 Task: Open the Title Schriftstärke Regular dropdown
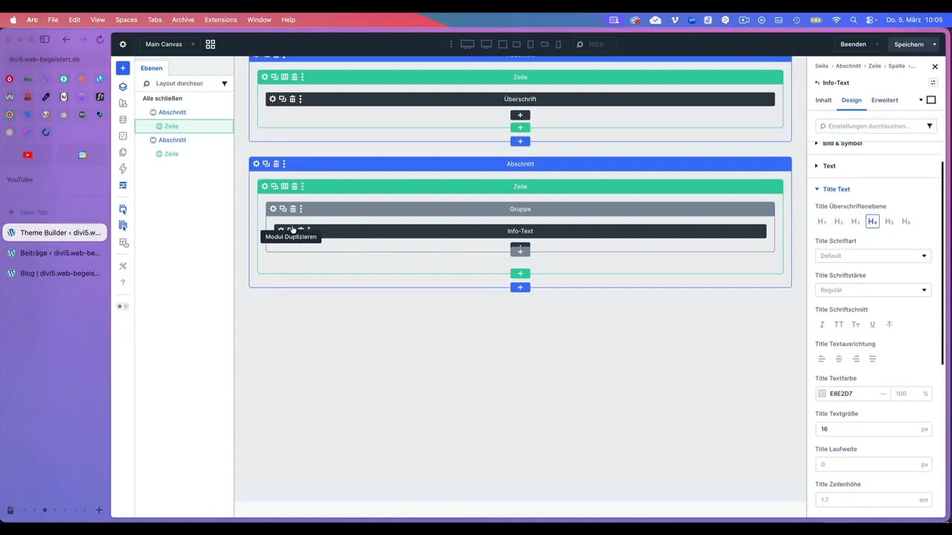872,290
